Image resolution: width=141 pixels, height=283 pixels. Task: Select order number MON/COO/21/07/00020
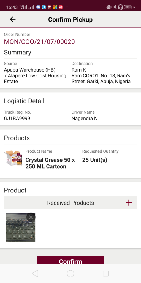pos(39,42)
